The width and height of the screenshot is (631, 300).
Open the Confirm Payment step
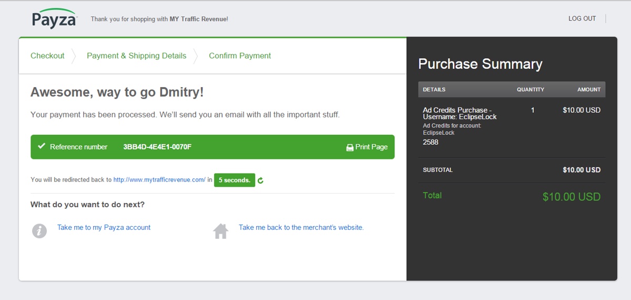point(240,56)
